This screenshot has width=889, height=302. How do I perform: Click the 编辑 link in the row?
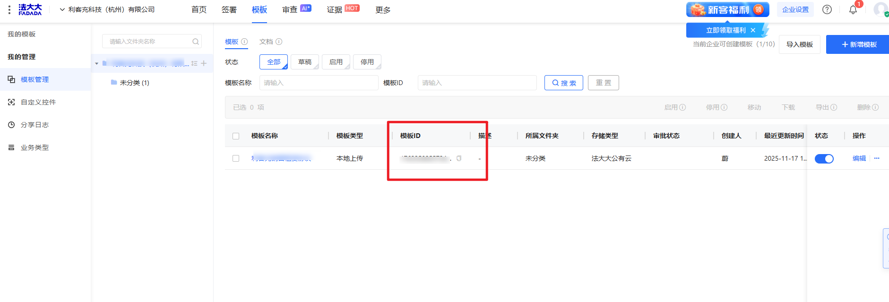[x=859, y=158]
